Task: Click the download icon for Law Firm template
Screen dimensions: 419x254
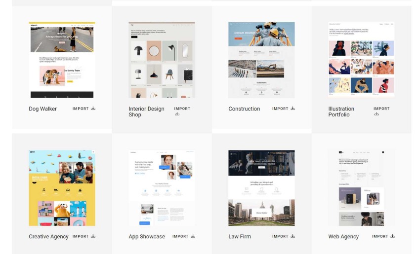Action: tap(293, 236)
